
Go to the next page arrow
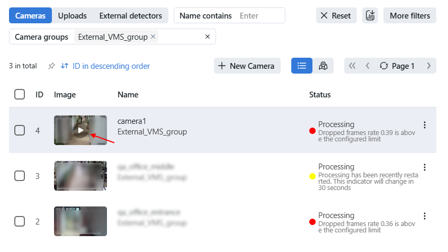point(428,66)
